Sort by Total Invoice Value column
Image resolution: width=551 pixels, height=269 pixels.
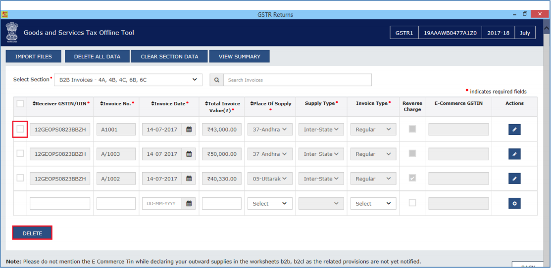(222, 106)
